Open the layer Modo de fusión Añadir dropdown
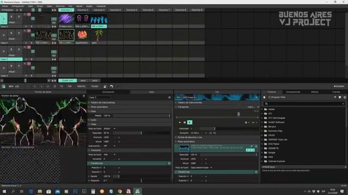The height and width of the screenshot is (195, 348). [109, 128]
